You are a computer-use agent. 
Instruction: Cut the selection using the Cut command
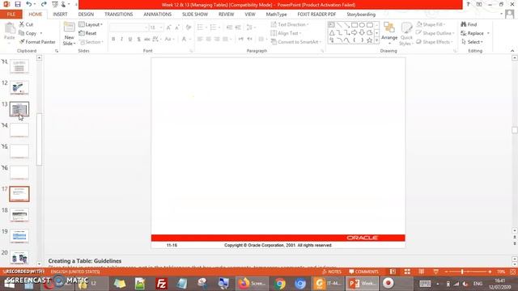pos(26,24)
